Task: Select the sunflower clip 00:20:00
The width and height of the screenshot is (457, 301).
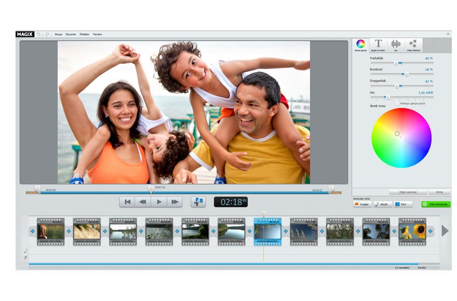Action: click(x=412, y=231)
